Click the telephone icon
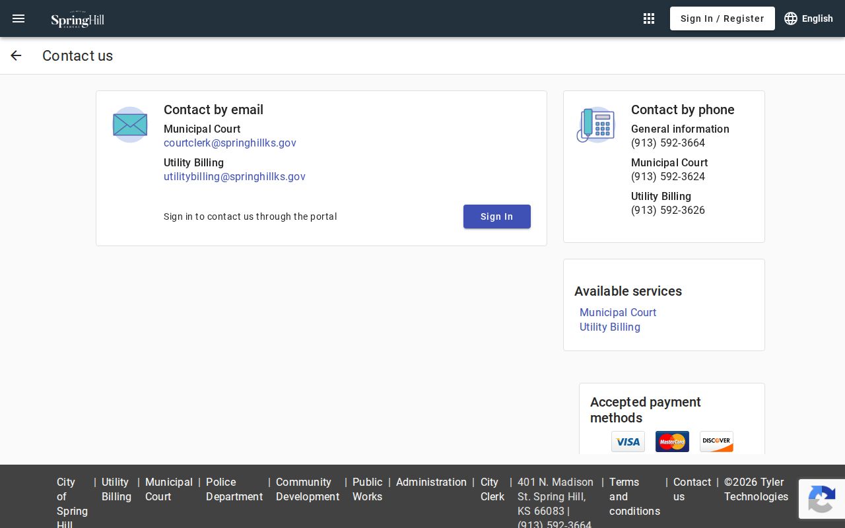This screenshot has height=528, width=845. 596,125
